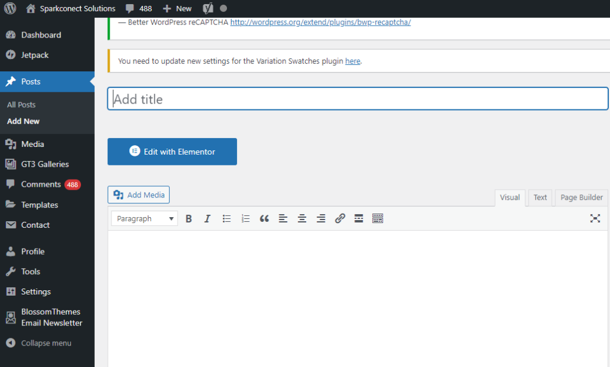Click the GT3 Galleries sidebar icon
Viewport: 610px width, 367px height.
point(11,164)
